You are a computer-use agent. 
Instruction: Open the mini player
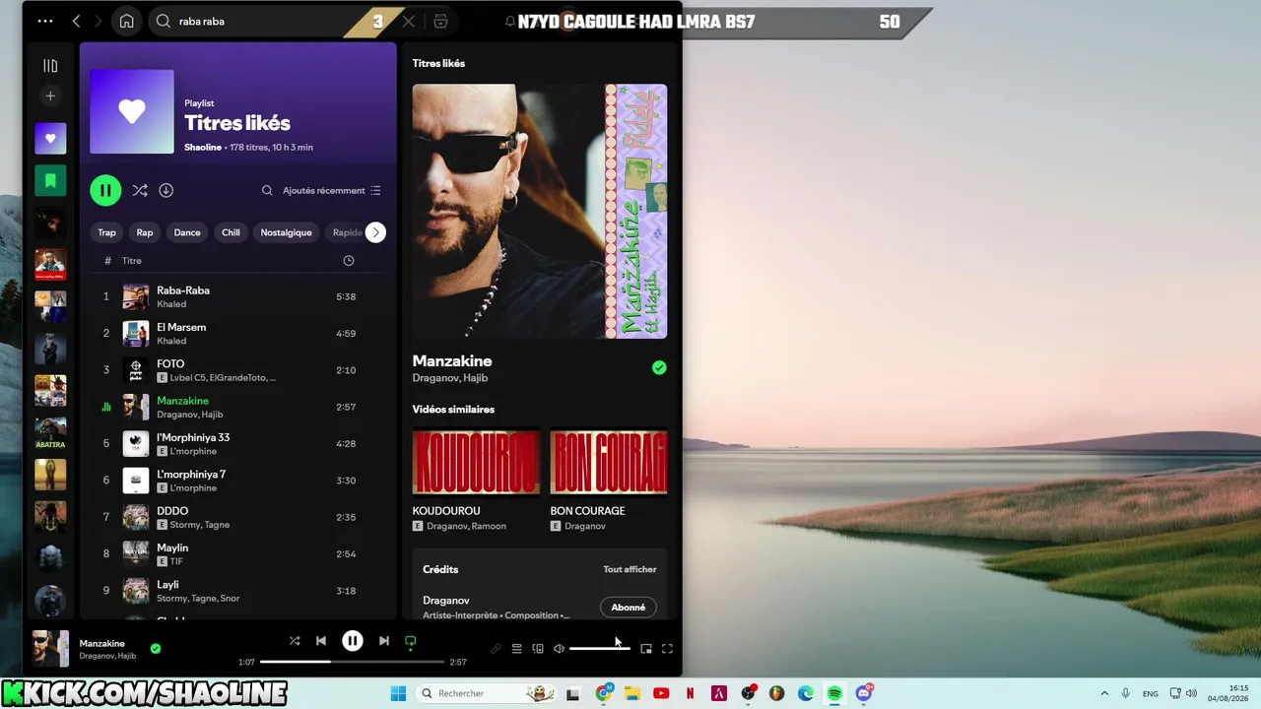(646, 649)
